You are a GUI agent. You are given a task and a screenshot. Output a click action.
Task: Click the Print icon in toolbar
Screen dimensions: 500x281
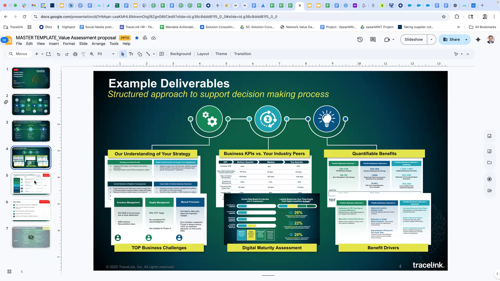tap(75, 54)
